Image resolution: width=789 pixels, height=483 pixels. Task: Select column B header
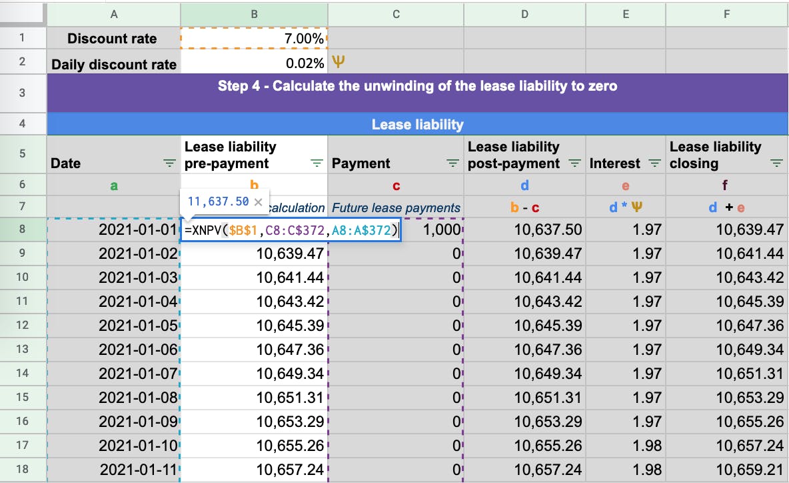(x=253, y=14)
